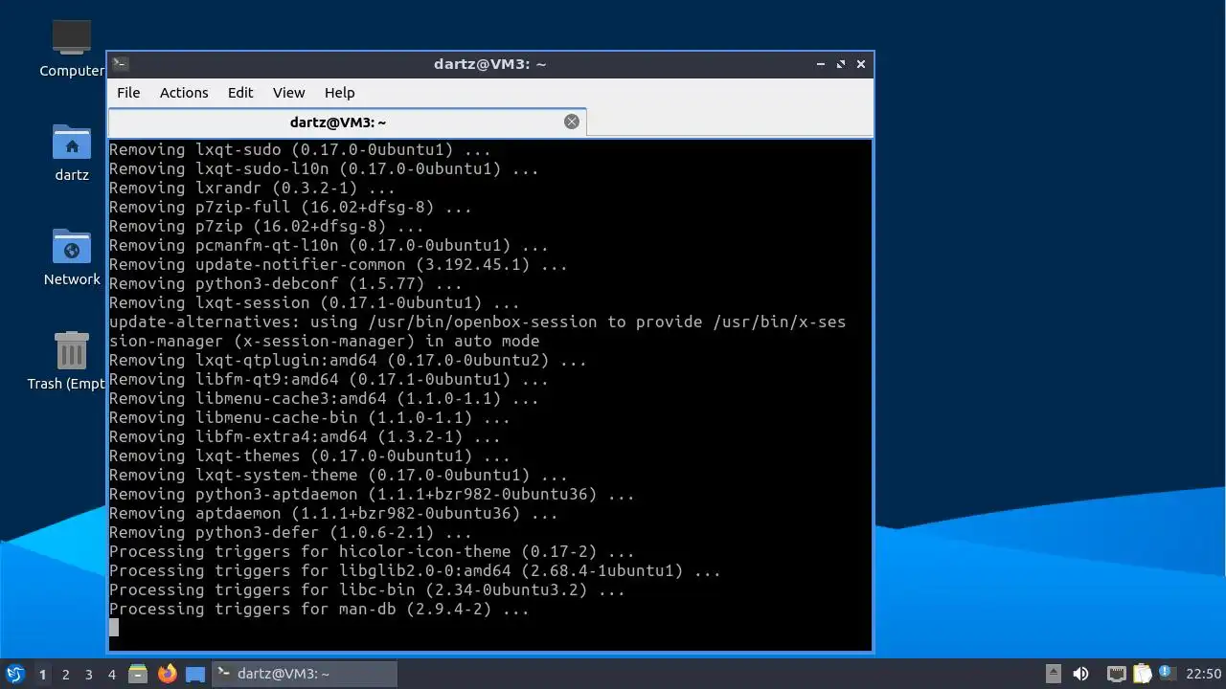Click the line 'Removing lxqt-session (0.17.1-0ubuntu1) ...'
The width and height of the screenshot is (1226, 689).
[314, 302]
